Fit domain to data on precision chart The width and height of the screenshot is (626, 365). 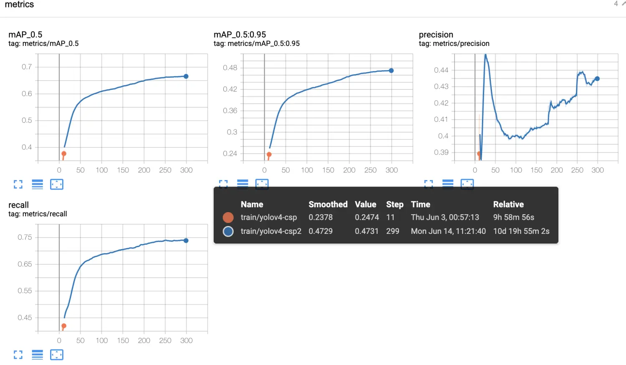pyautogui.click(x=467, y=184)
